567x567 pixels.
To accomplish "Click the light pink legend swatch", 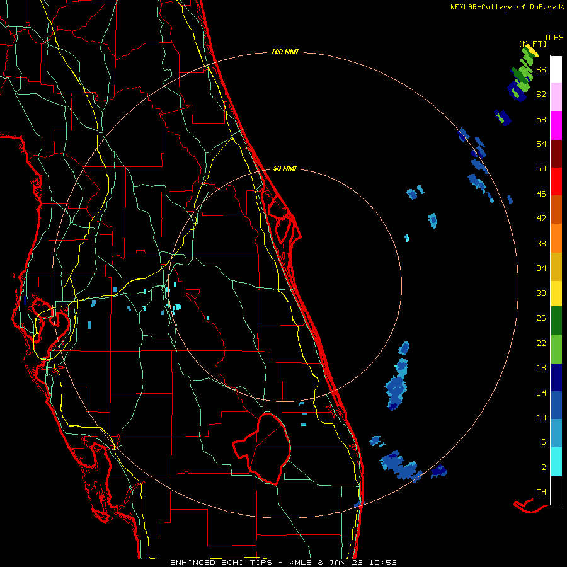I will 556,97.
